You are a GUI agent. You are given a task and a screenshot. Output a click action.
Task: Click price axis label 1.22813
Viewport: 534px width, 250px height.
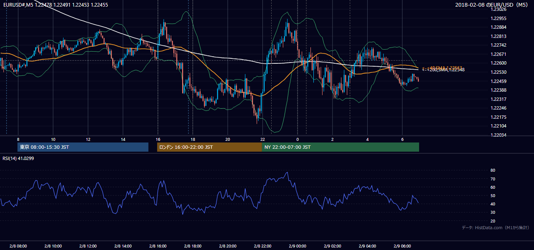(498, 36)
